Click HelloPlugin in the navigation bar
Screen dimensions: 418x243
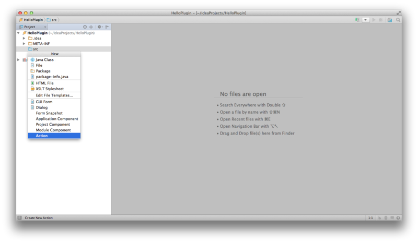point(31,20)
